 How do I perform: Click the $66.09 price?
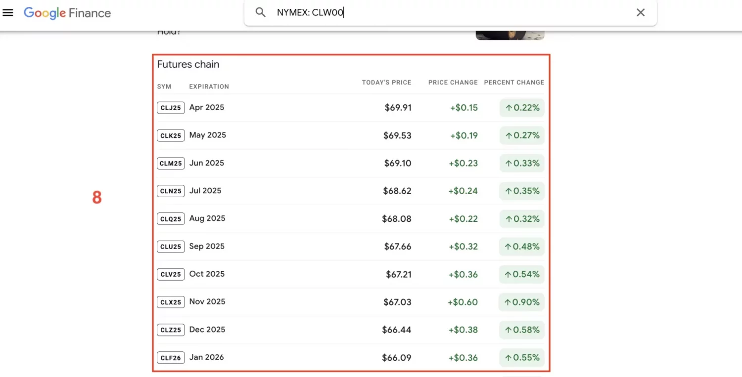pyautogui.click(x=397, y=357)
